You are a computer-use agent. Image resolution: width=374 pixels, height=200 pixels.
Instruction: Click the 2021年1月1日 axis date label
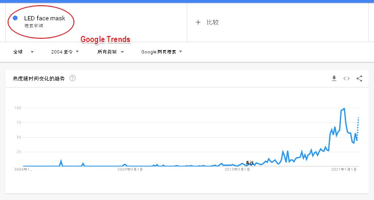[x=344, y=169]
